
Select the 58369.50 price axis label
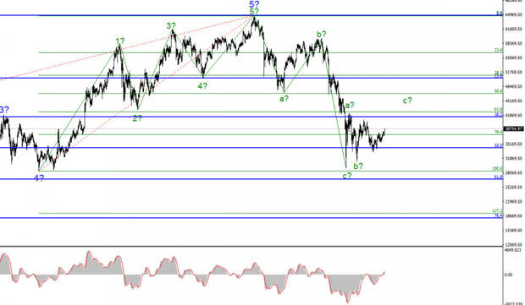click(x=514, y=43)
